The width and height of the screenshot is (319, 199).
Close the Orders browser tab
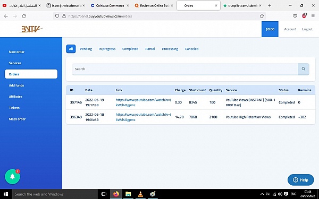pyautogui.click(x=216, y=6)
